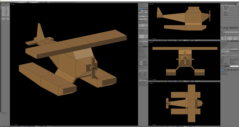Click the Clip End value field
239x127 pixels.
(143, 26)
